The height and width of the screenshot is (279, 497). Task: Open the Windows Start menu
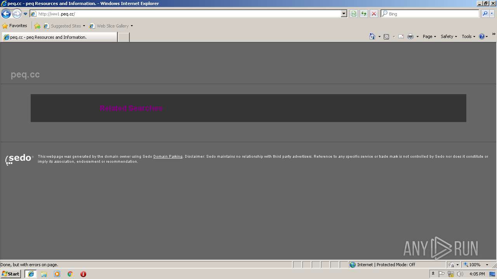tap(11, 274)
